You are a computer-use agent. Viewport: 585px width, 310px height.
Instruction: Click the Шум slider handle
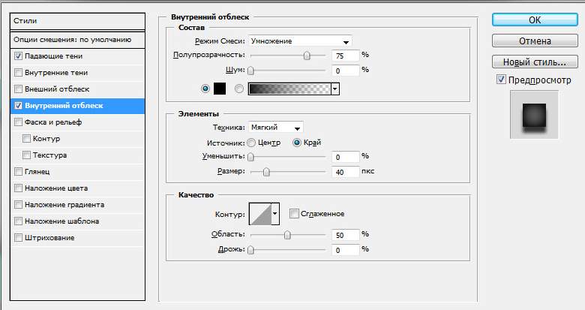pyautogui.click(x=250, y=71)
